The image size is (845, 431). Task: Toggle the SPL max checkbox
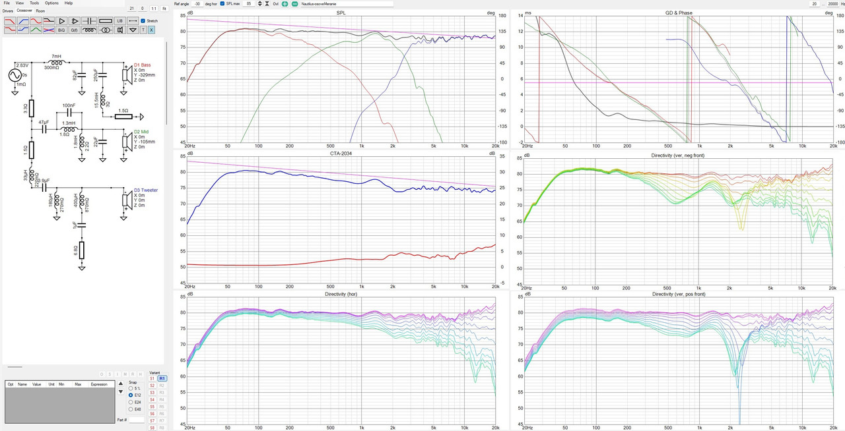pos(222,4)
